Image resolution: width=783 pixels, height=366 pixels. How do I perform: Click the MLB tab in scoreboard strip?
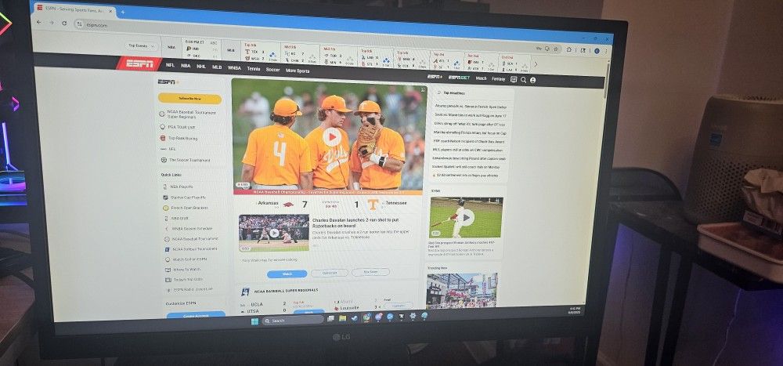[231, 50]
